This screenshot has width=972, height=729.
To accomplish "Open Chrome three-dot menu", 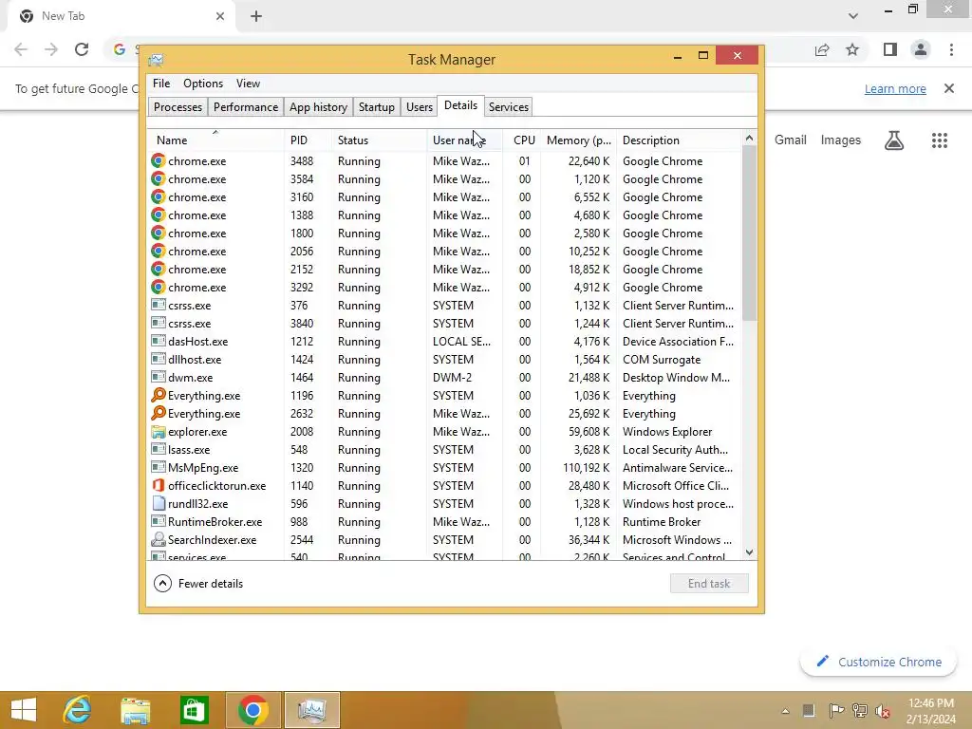I will click(951, 49).
